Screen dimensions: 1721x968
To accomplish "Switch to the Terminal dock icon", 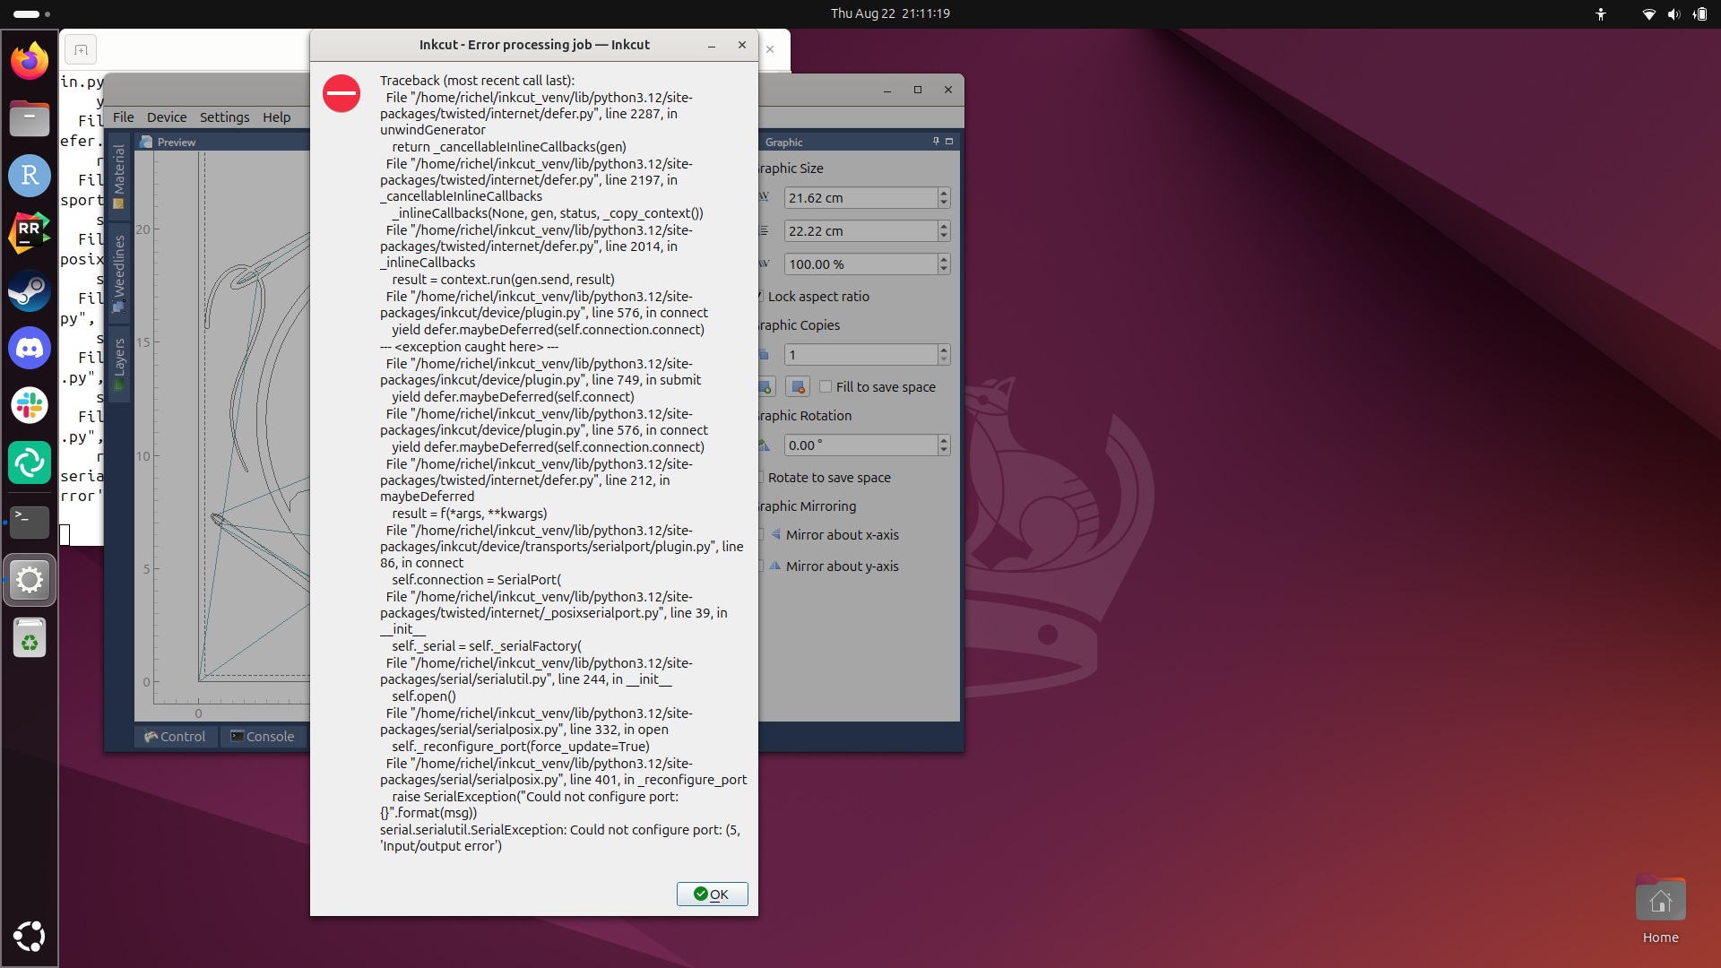I will click(30, 521).
